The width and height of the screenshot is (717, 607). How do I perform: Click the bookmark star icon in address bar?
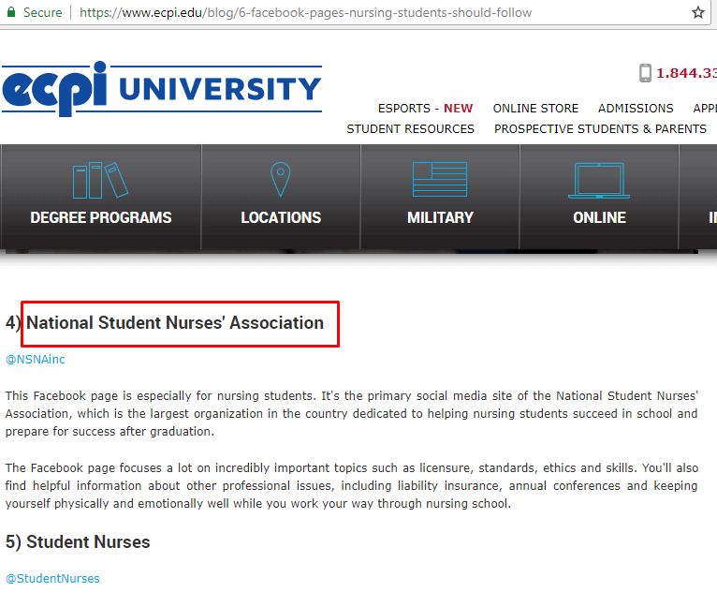coord(697,12)
